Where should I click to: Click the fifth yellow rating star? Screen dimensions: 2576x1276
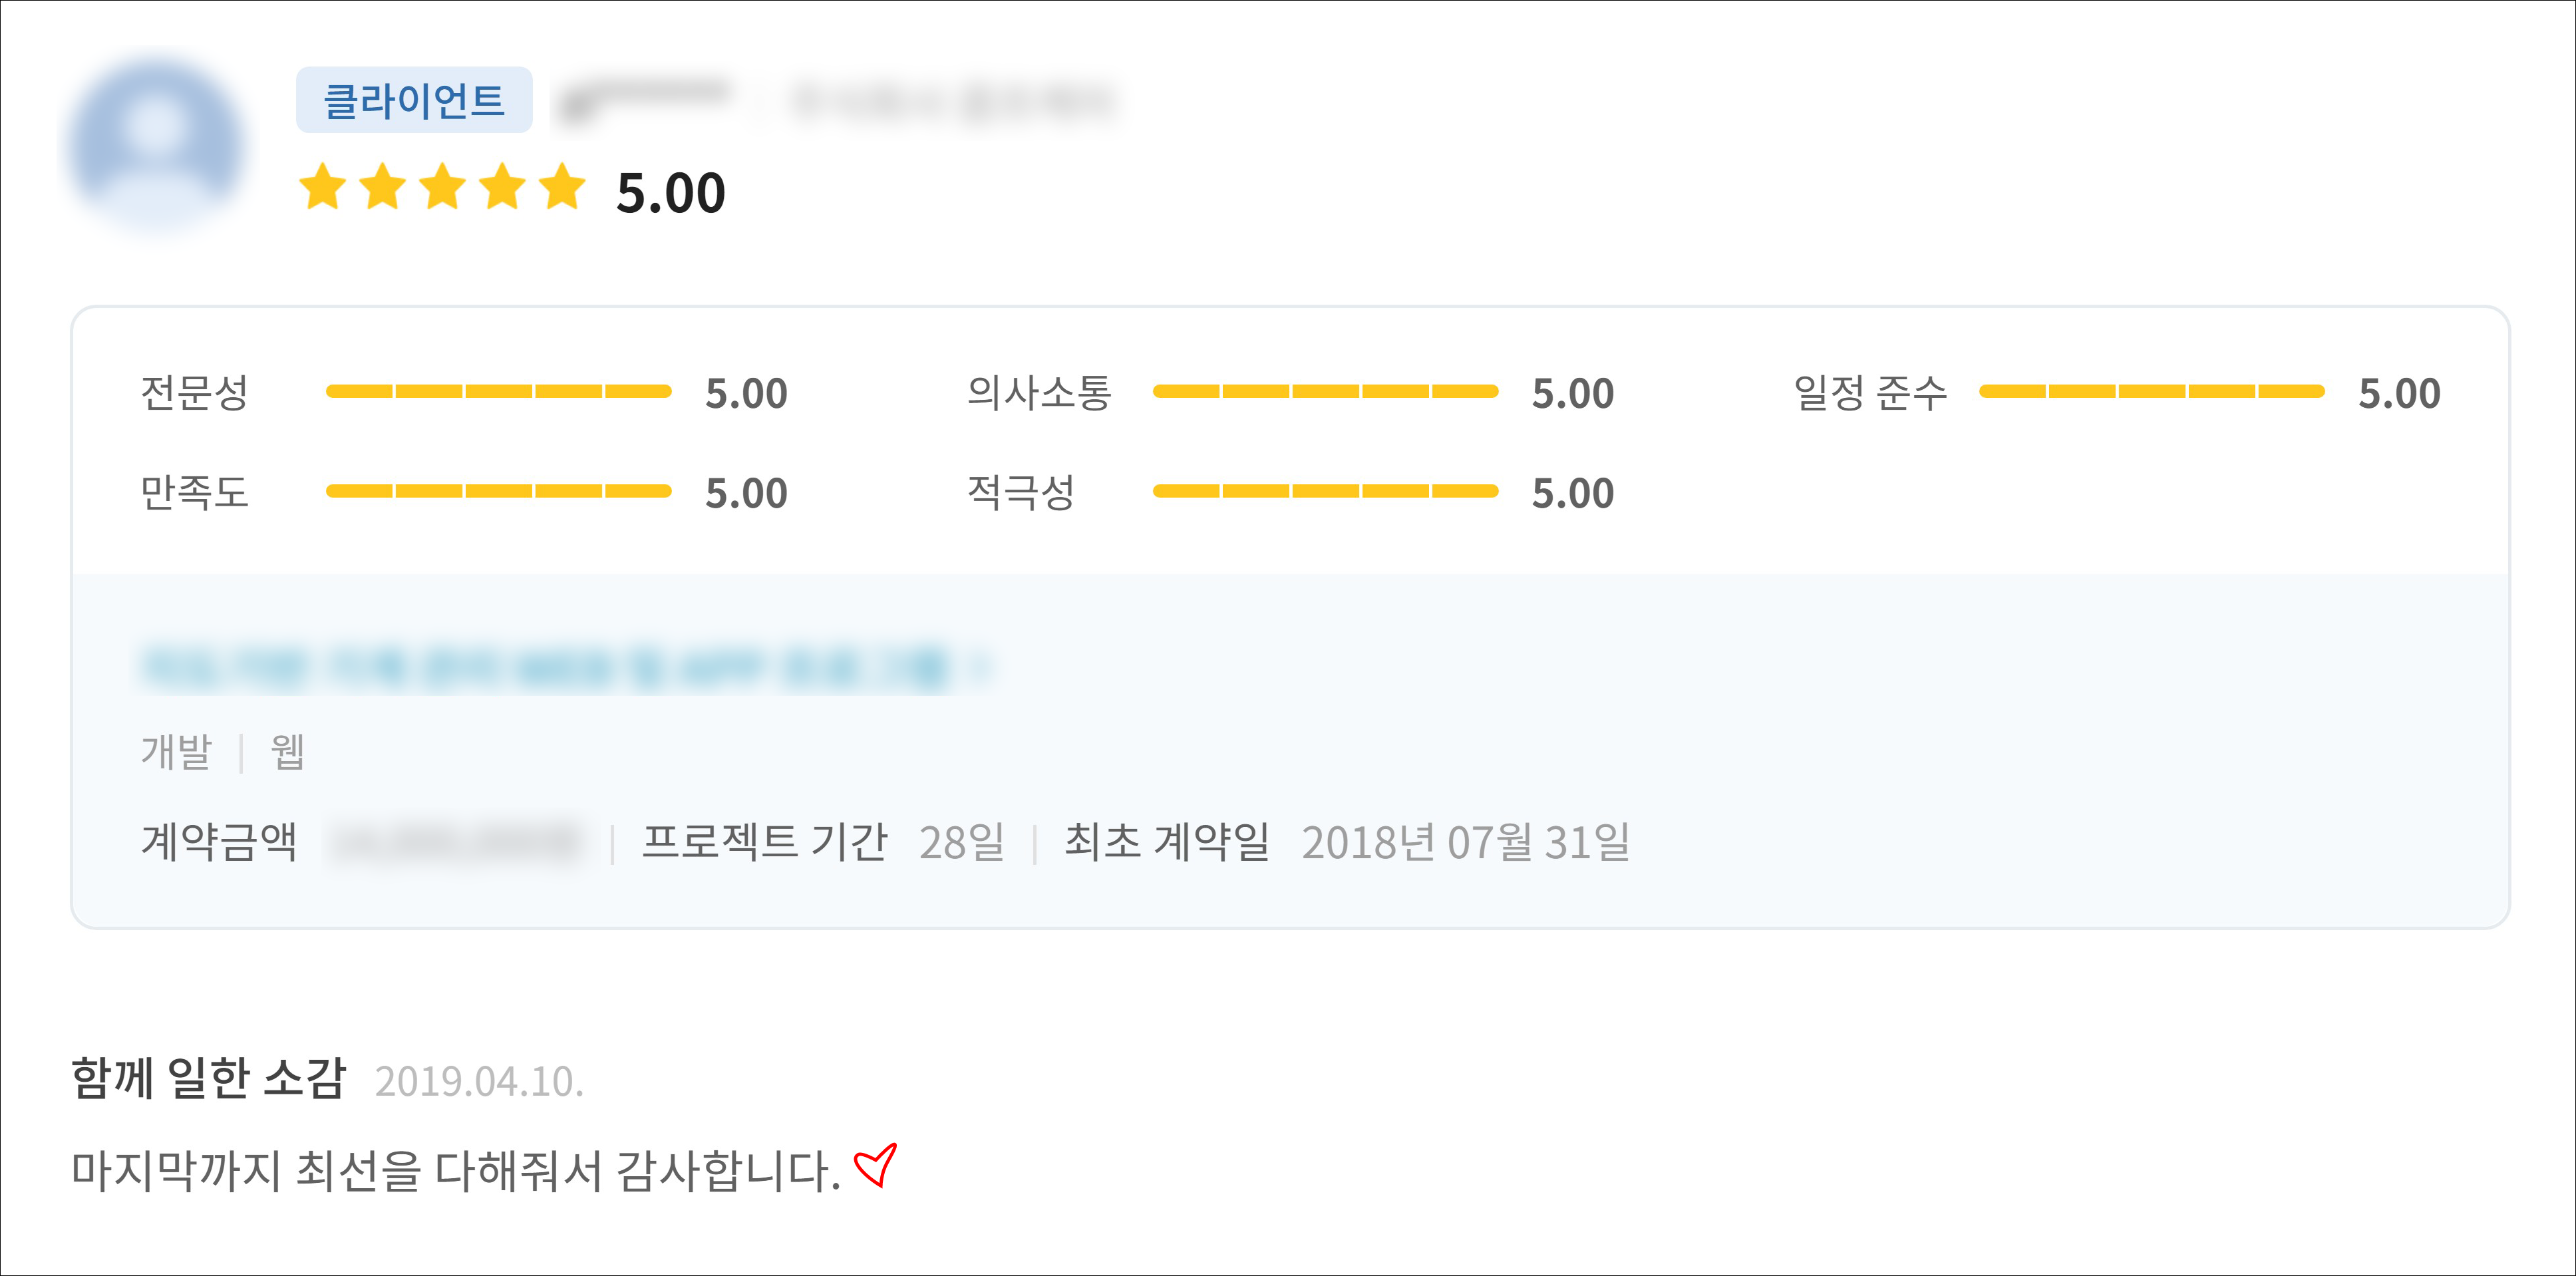pos(563,188)
